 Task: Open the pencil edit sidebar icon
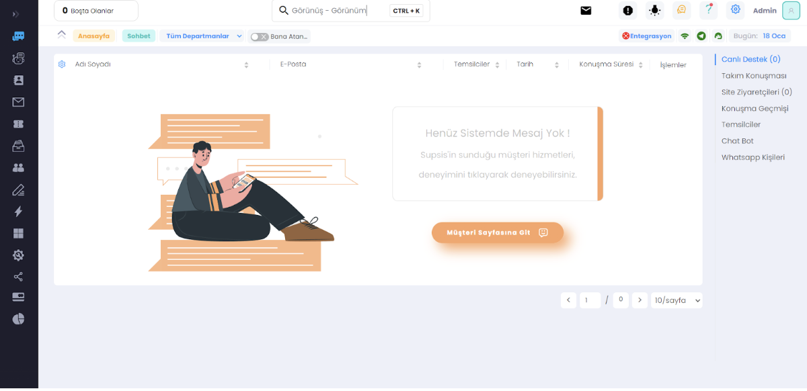18,189
